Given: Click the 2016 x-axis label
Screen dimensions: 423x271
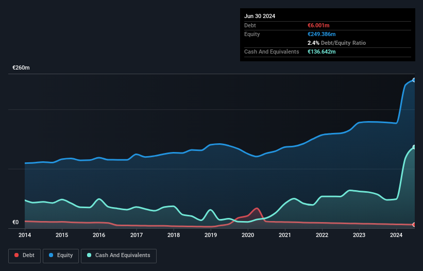Looking at the screenshot, I should [99, 235].
